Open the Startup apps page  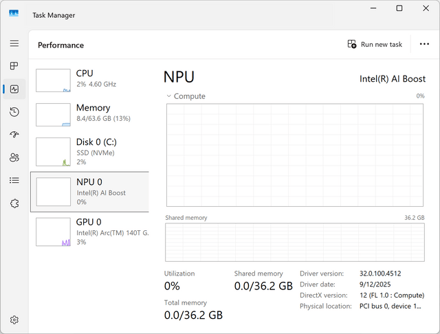tap(14, 135)
